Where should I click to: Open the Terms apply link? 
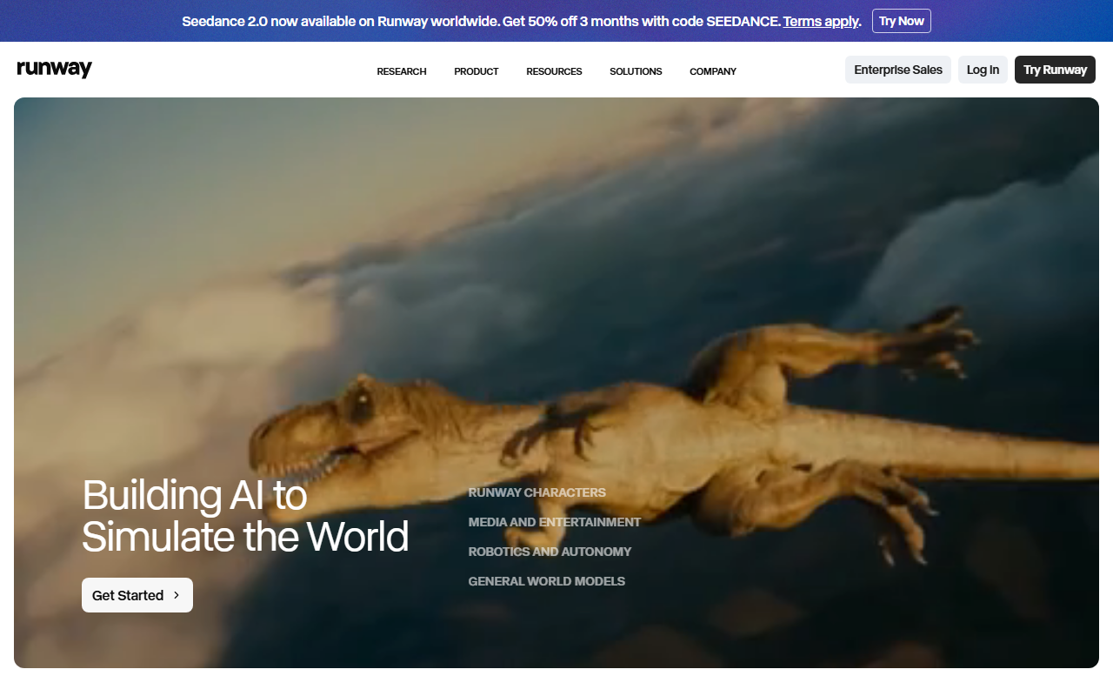pos(820,21)
